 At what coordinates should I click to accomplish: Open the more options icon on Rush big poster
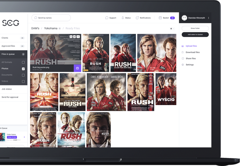(78, 36)
